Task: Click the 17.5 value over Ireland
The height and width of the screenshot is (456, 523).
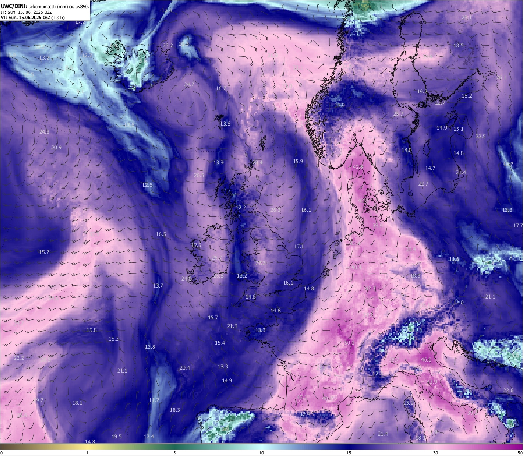Action: tap(196, 245)
